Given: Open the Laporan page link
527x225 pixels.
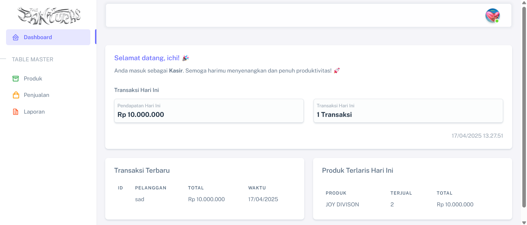Looking at the screenshot, I should [x=34, y=112].
